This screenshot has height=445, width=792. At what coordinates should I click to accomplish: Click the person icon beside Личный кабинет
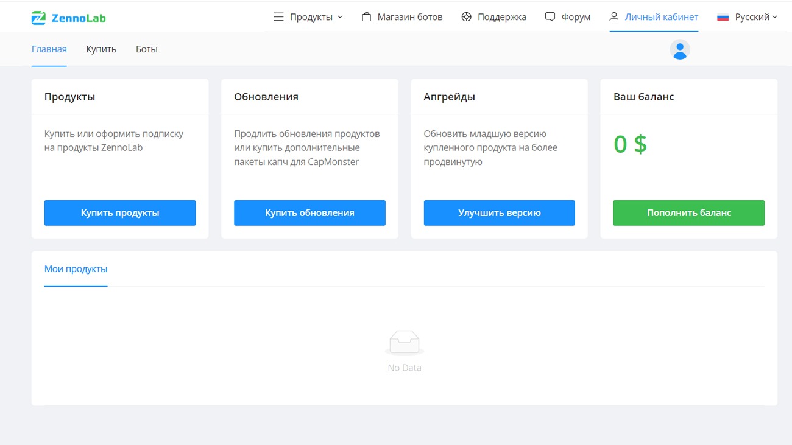tap(614, 17)
